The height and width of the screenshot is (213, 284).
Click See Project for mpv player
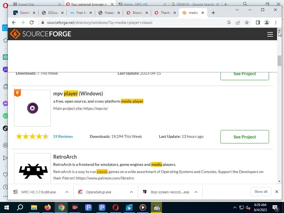245,137
